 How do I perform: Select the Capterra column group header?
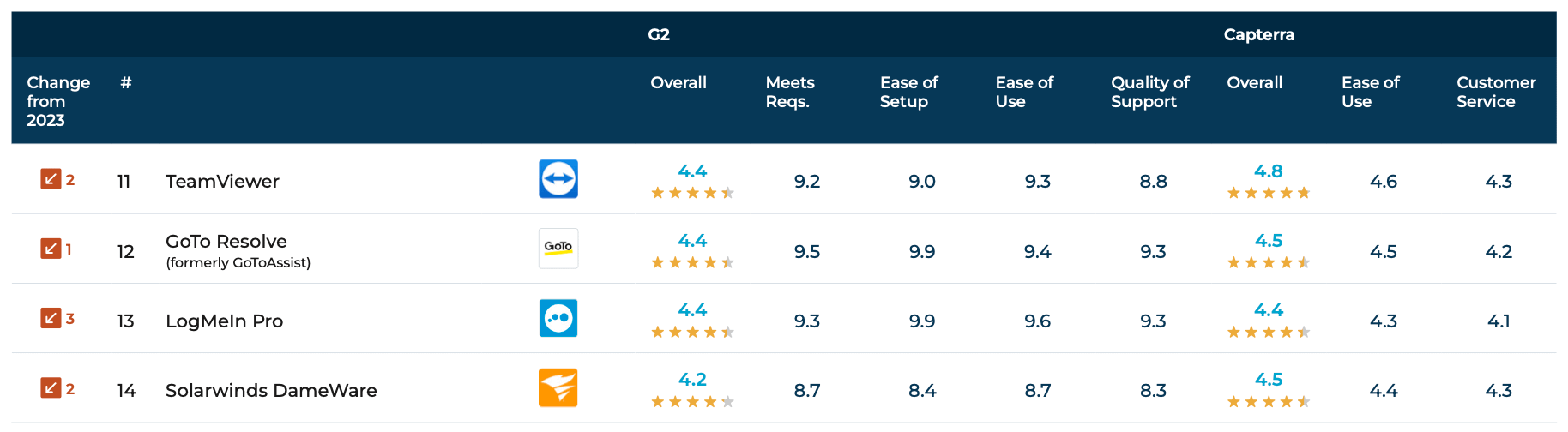1258,35
